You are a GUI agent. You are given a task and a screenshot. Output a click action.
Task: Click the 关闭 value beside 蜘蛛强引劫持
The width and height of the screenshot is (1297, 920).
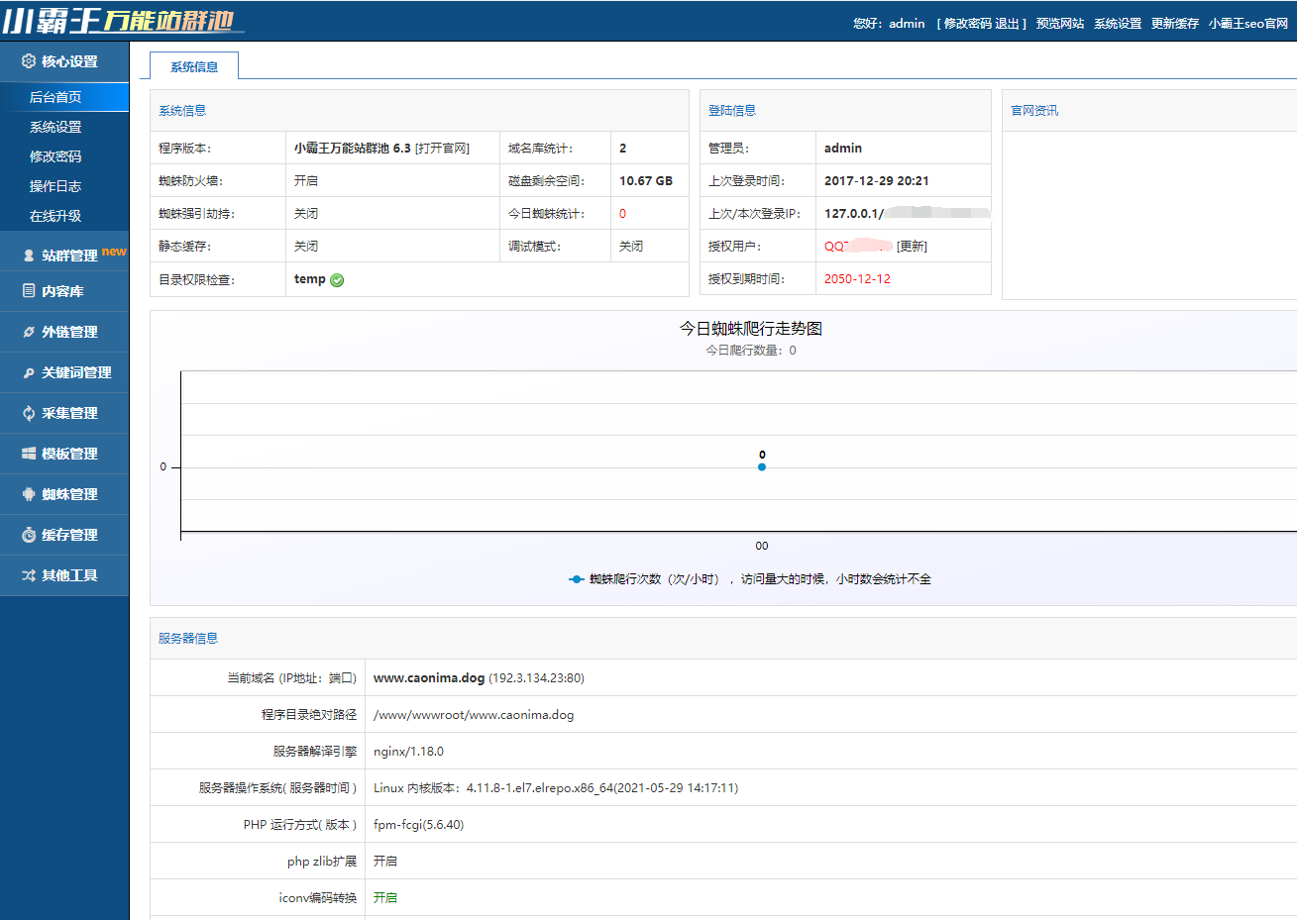coord(306,214)
